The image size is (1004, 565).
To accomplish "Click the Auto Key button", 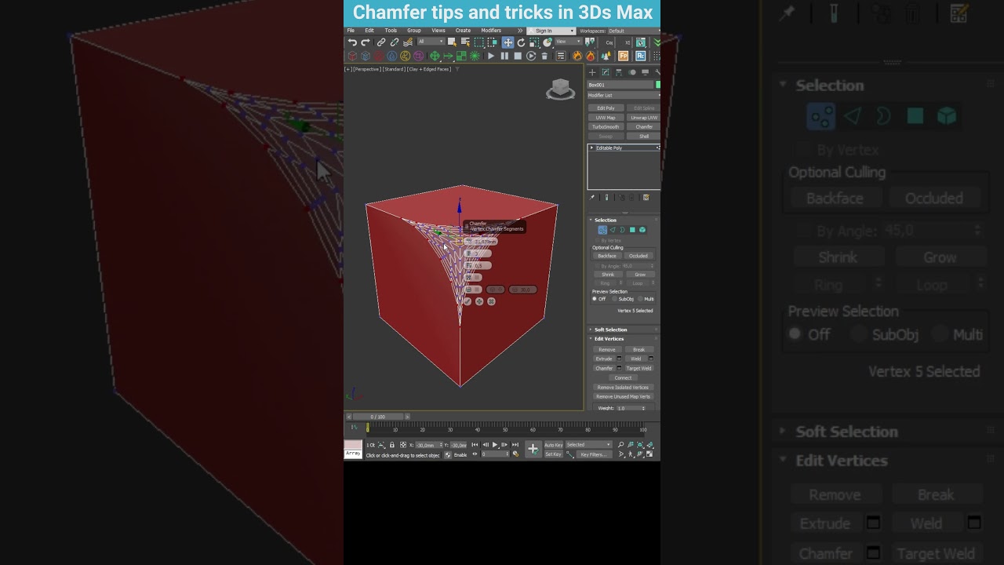I will (553, 445).
